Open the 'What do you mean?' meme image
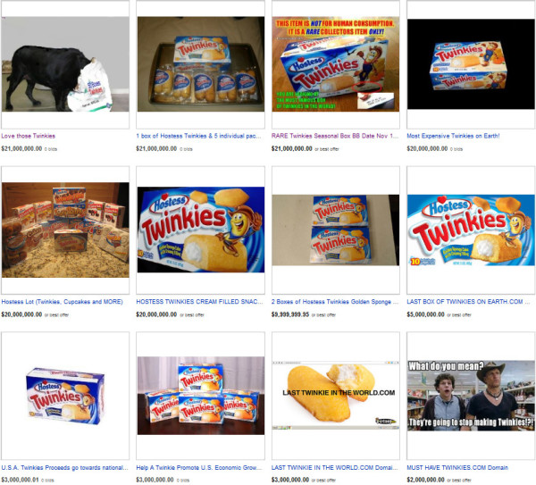This screenshot has height=485, width=536. click(x=471, y=396)
